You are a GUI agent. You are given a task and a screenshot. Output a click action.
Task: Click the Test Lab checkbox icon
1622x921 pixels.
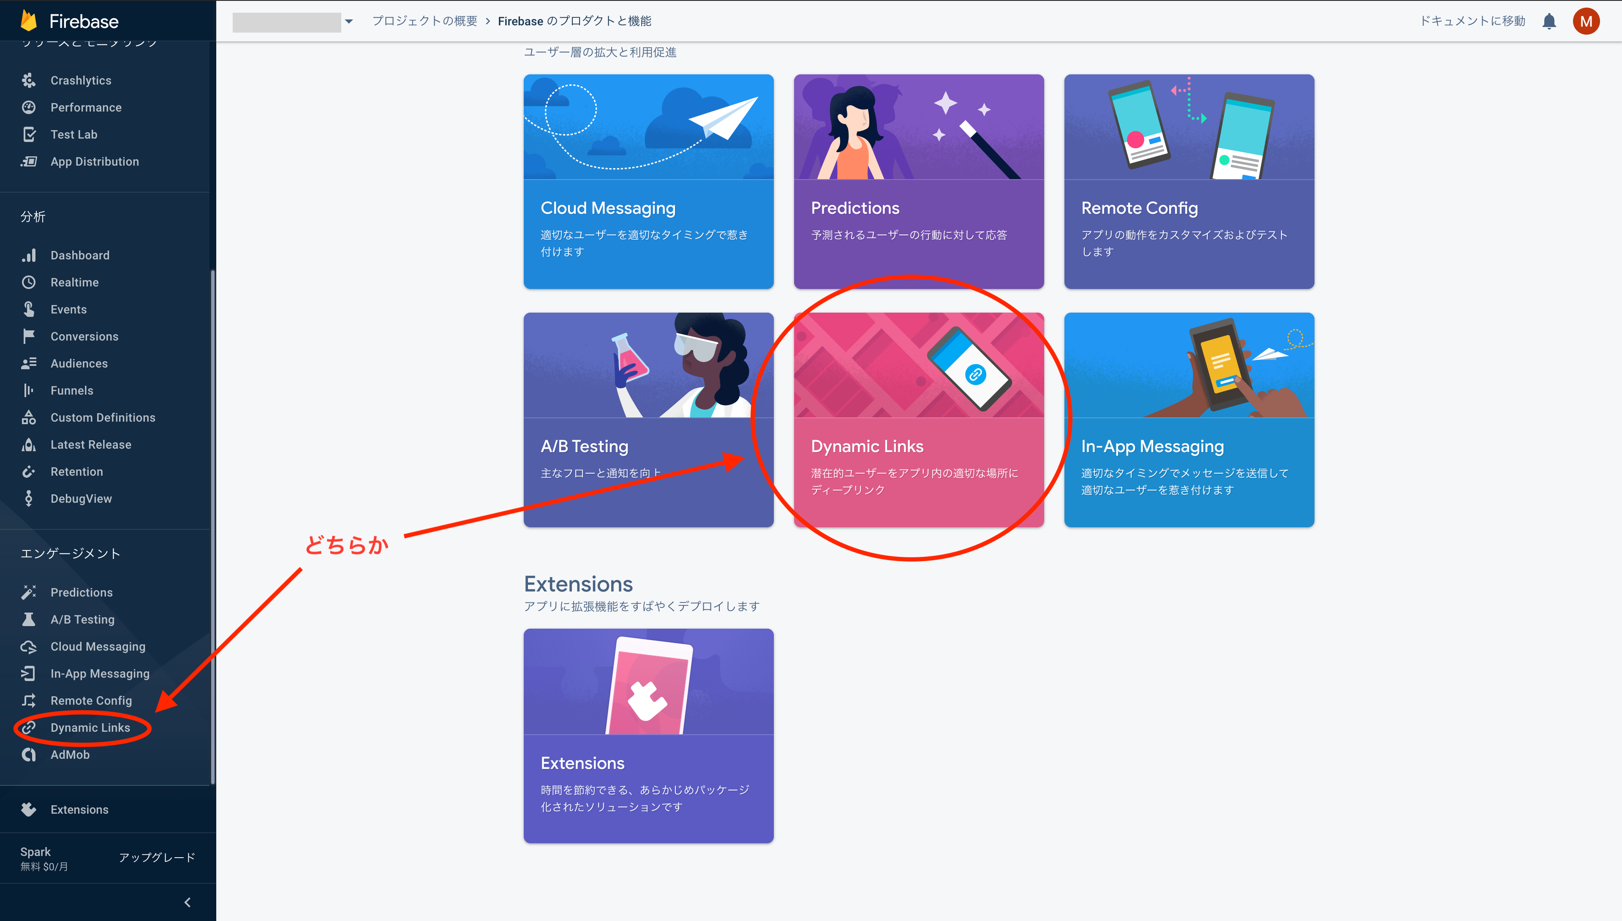[28, 134]
